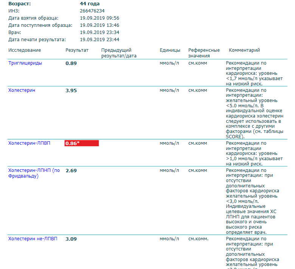Click the Холестерин test link
The width and height of the screenshot is (295, 269).
pos(22,90)
